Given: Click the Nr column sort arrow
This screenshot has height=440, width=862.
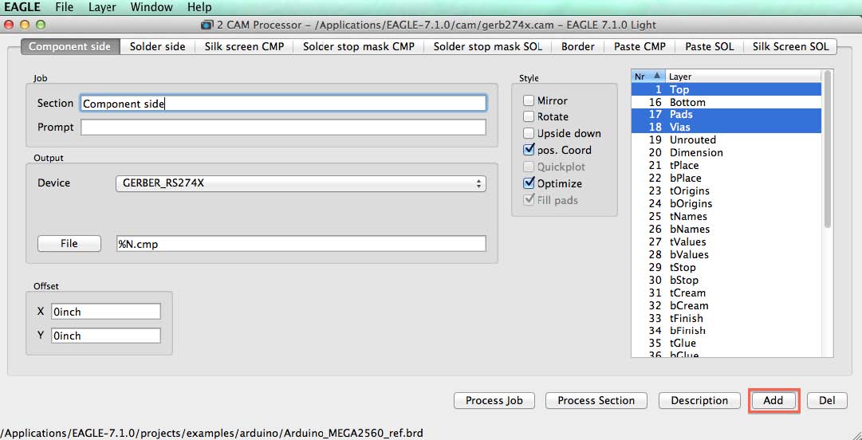Looking at the screenshot, I should point(655,77).
